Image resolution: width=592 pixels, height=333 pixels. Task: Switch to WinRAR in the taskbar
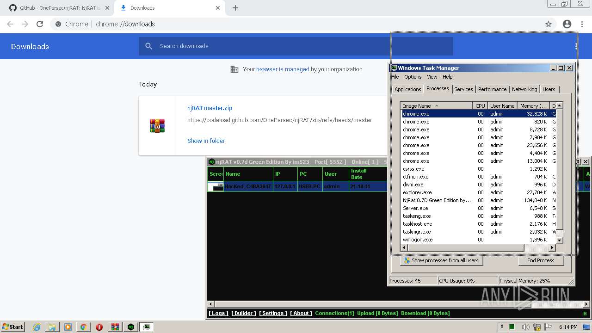115,327
